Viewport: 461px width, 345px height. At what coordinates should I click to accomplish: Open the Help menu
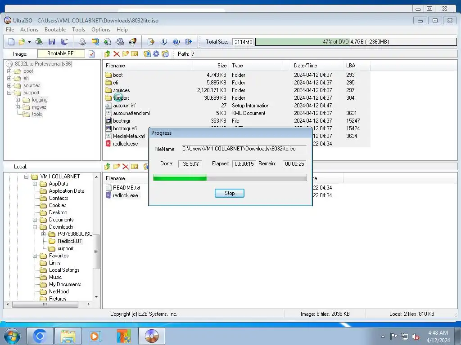click(122, 30)
